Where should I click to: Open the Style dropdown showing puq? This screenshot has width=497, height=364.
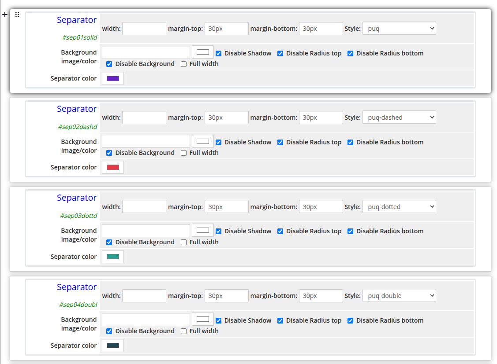[x=399, y=28]
